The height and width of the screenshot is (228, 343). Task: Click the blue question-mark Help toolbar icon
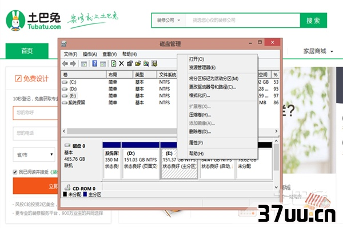click(94, 63)
